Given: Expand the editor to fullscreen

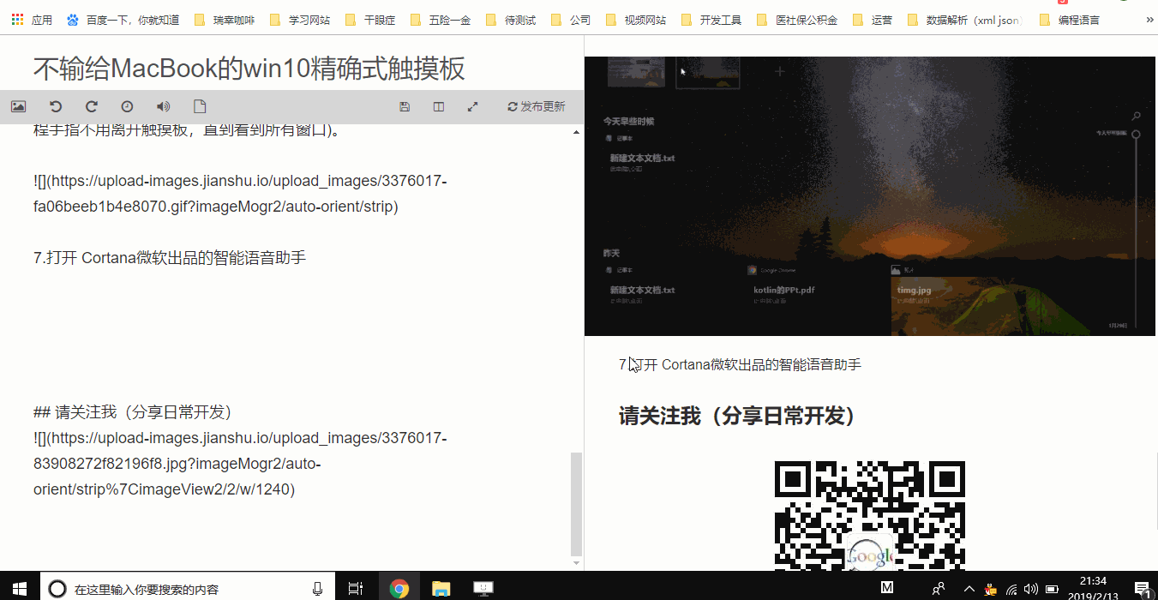Looking at the screenshot, I should (472, 107).
